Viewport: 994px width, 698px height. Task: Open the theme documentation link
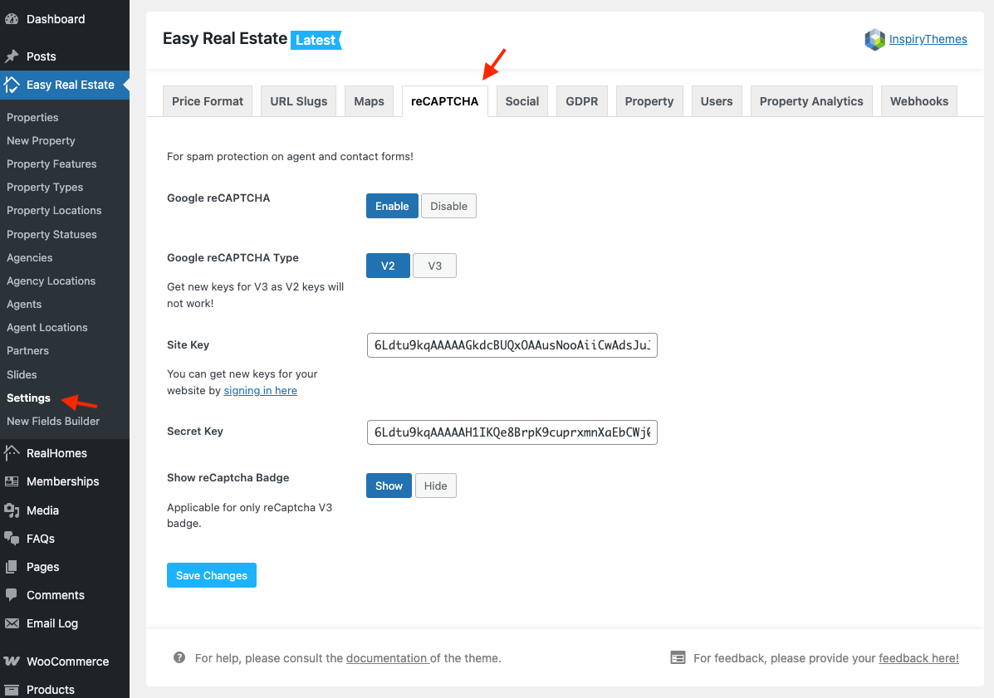pyautogui.click(x=387, y=658)
